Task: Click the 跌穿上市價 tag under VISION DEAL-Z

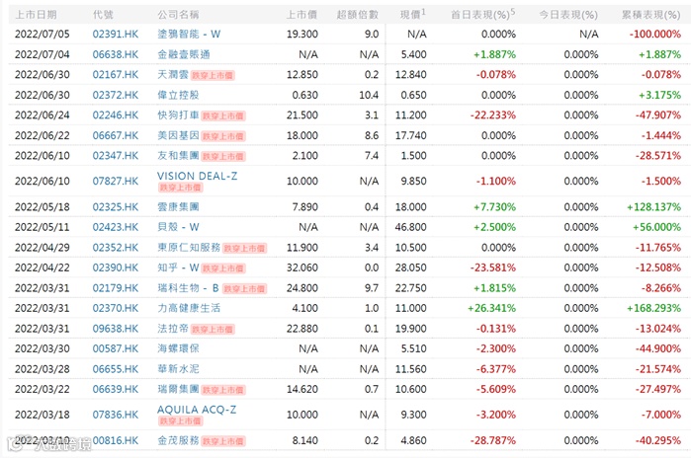Action: pos(180,188)
